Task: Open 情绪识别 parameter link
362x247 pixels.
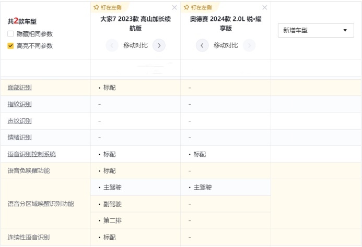Action: 20,138
